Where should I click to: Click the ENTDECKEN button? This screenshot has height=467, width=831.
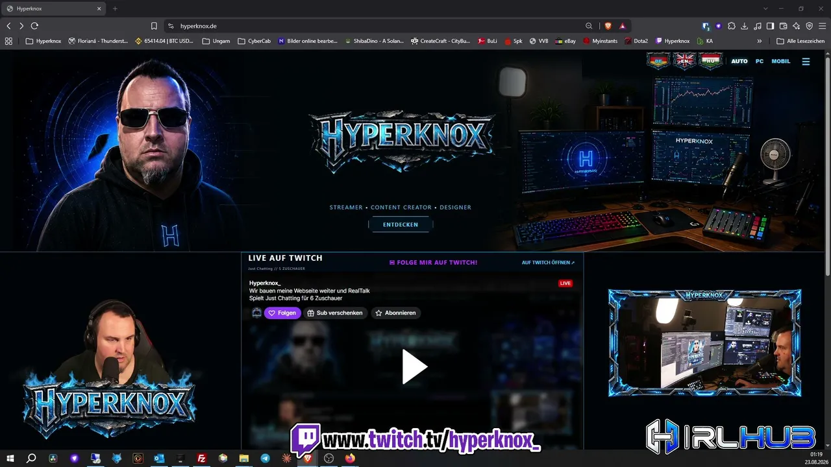coord(401,224)
